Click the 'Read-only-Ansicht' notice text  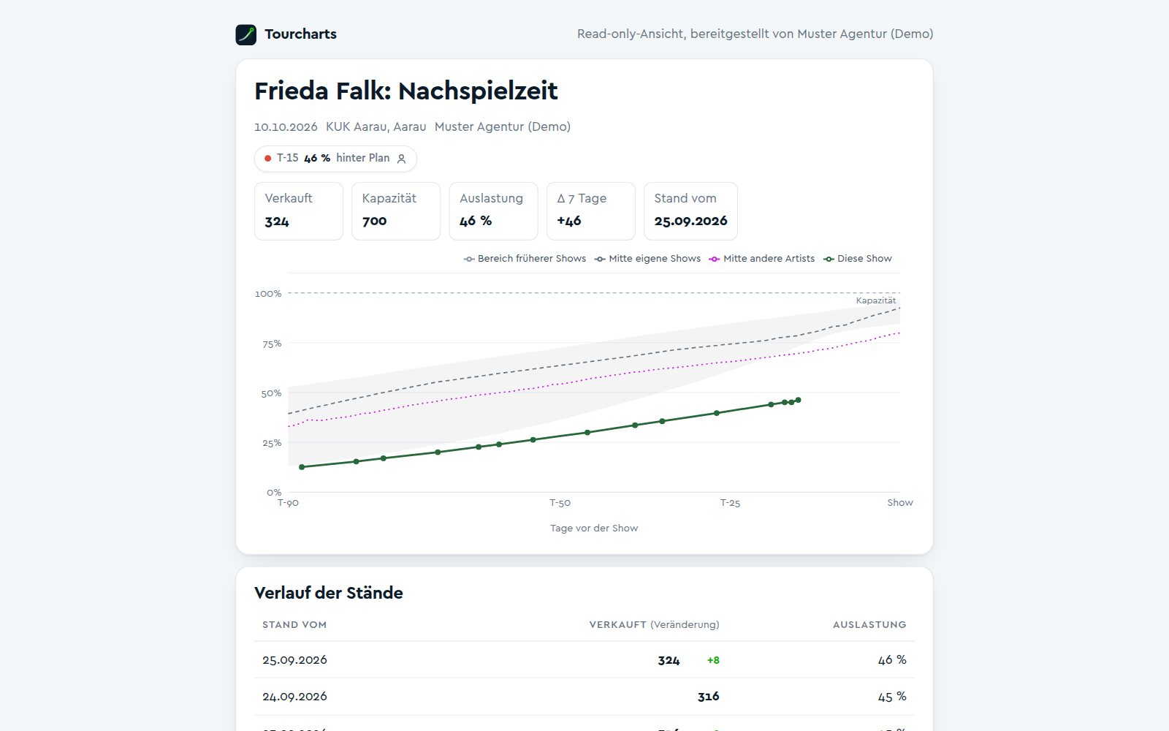tap(755, 34)
